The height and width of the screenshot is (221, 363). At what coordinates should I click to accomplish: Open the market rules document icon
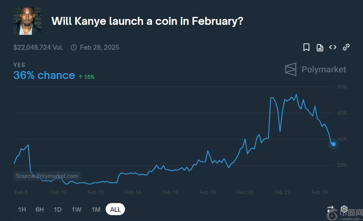point(320,48)
